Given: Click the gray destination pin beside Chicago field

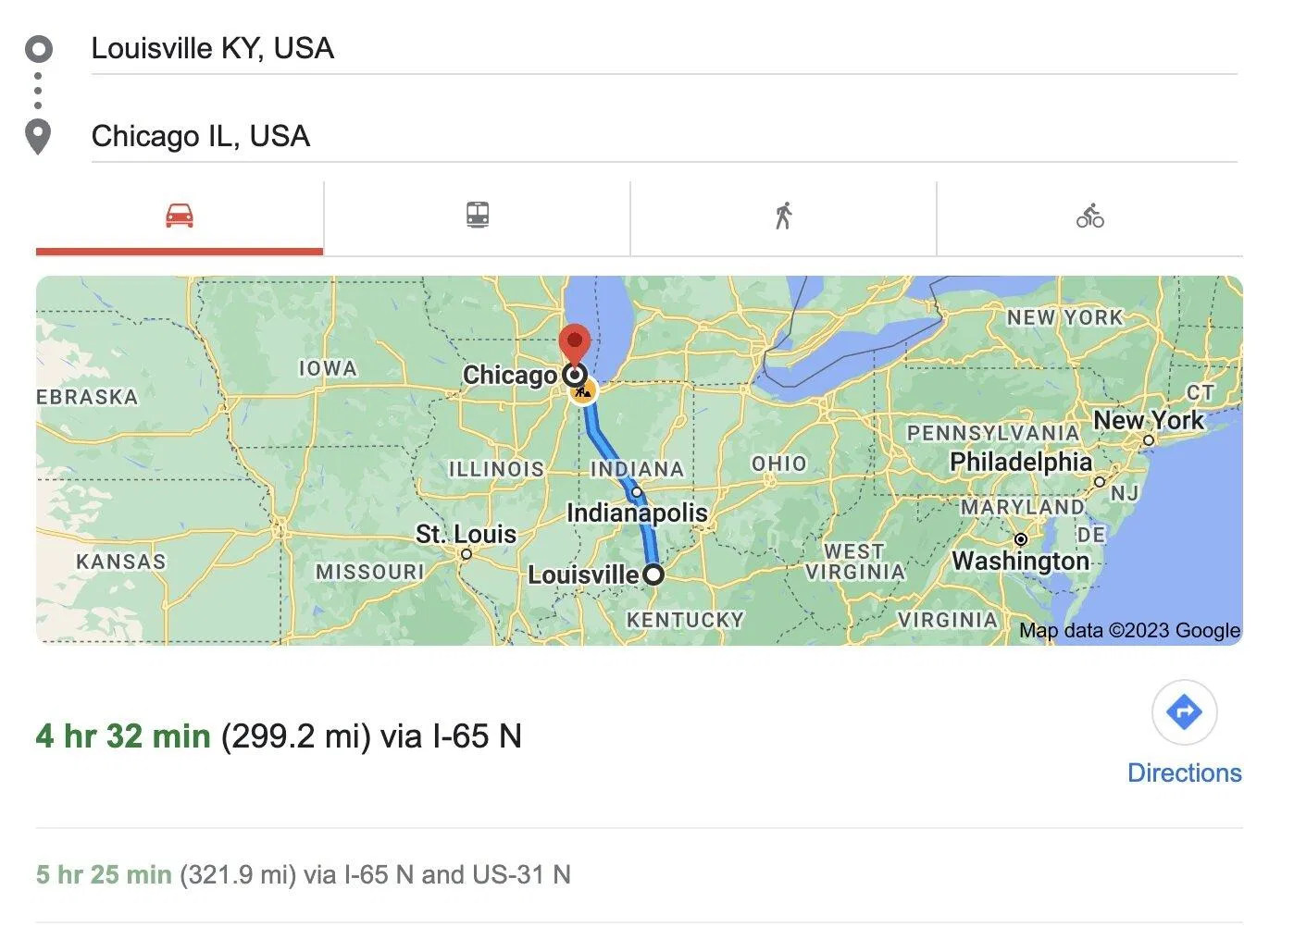Looking at the screenshot, I should coord(38,137).
